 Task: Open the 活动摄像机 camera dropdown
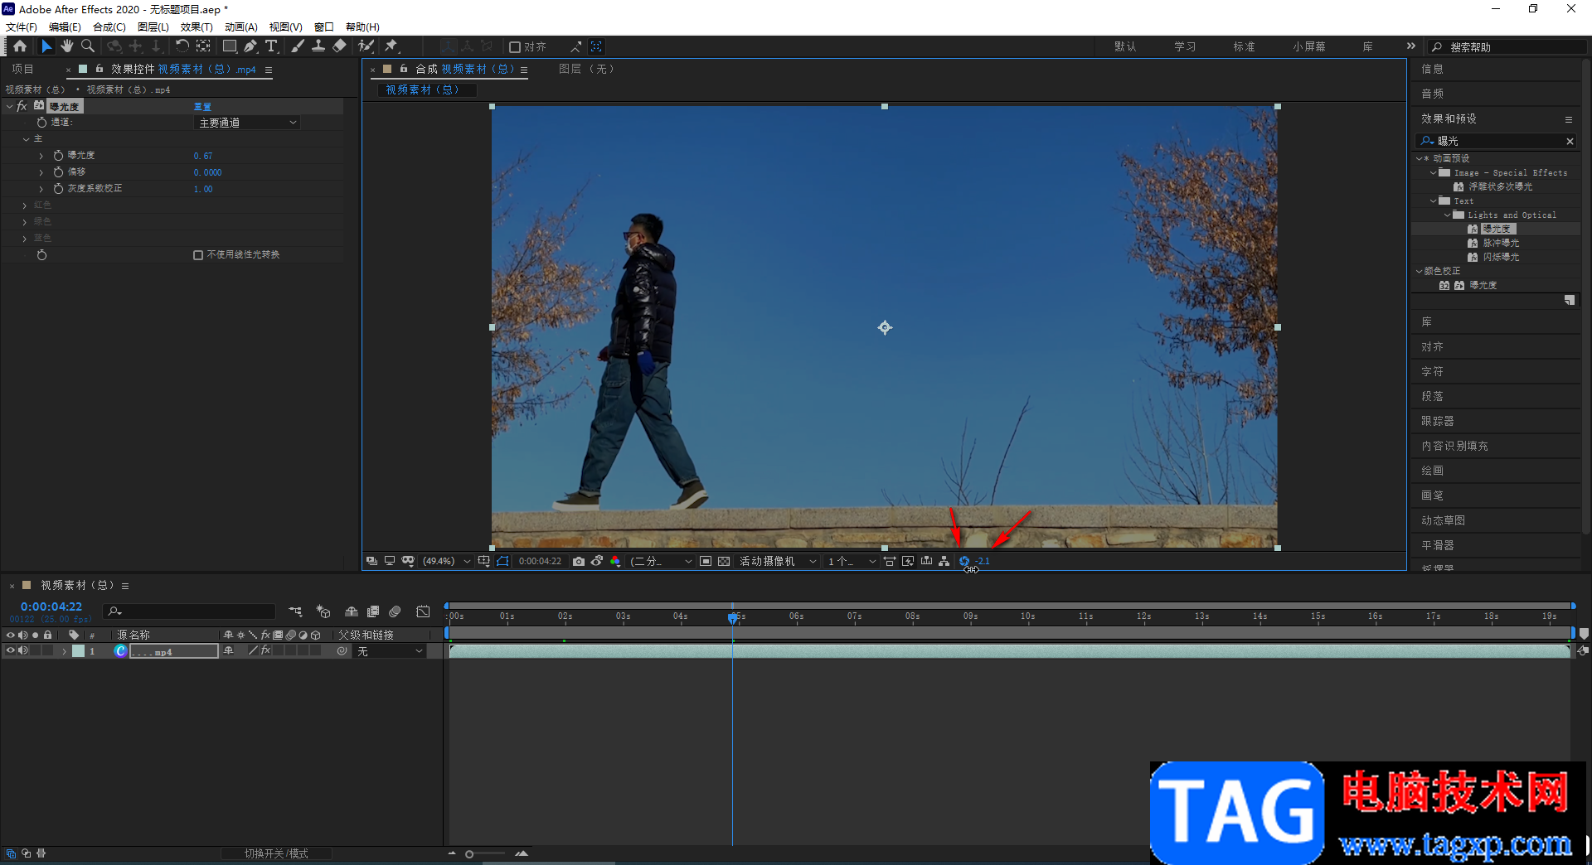pos(778,561)
